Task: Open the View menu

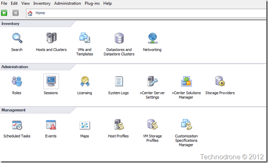Action: pos(25,3)
